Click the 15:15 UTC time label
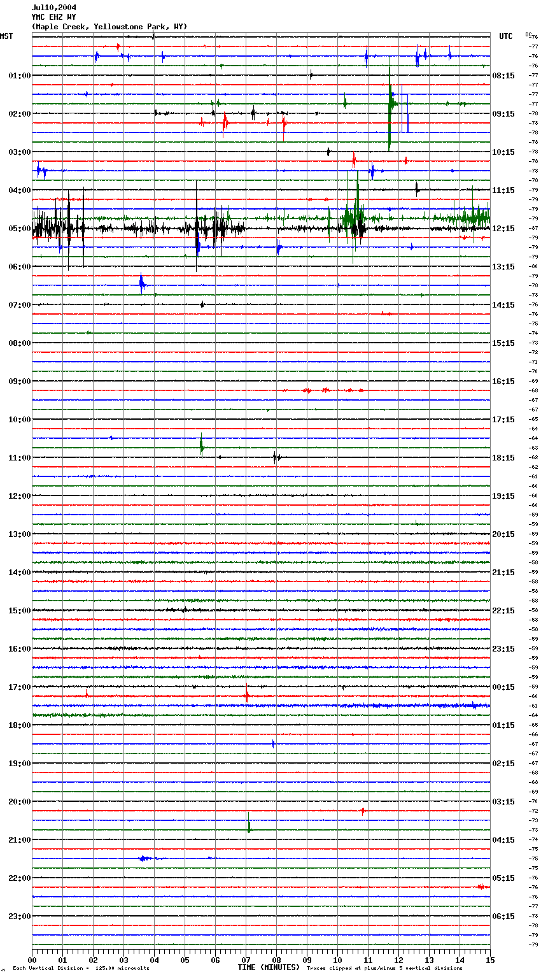 click(x=503, y=343)
